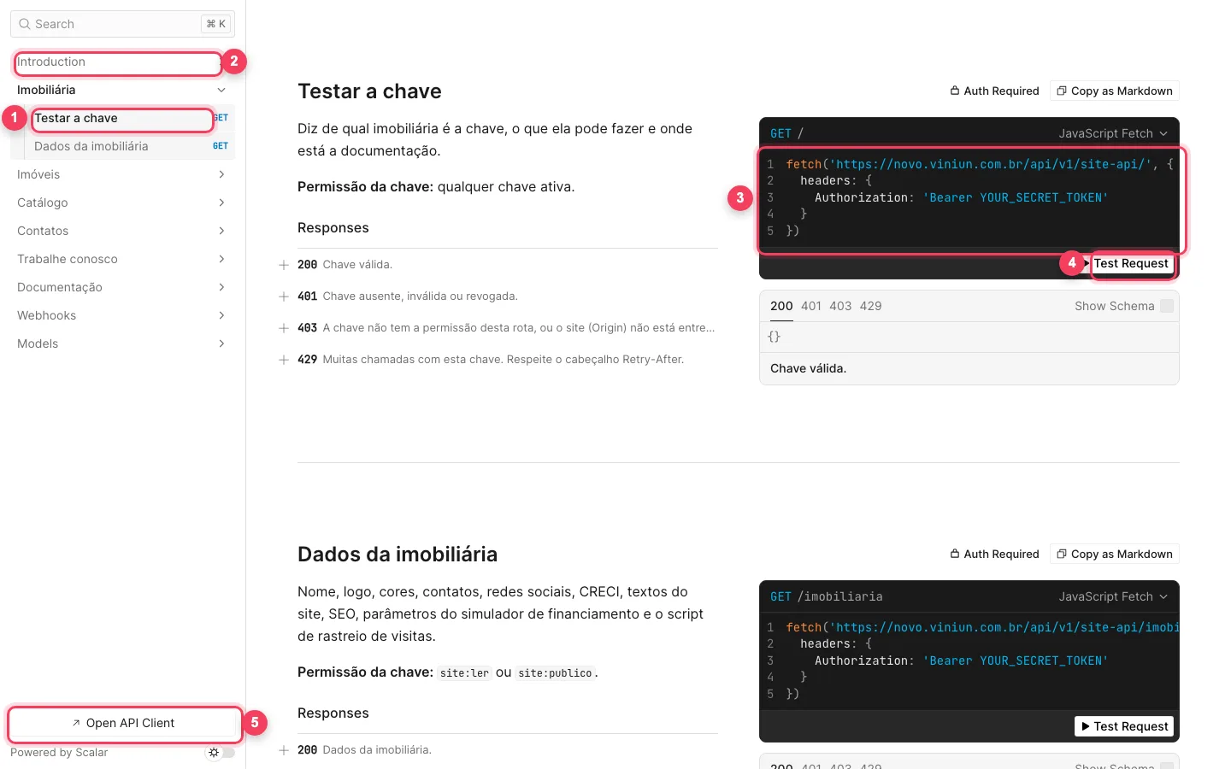Click the Auth Required lock icon for Dados da imobiliária

coord(955,554)
